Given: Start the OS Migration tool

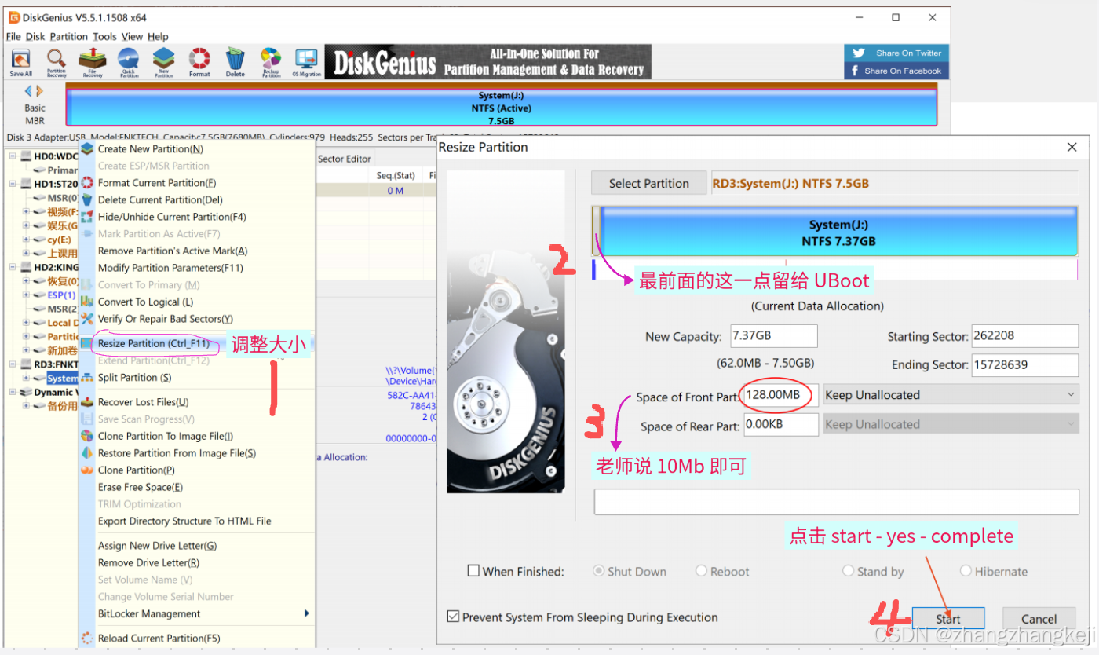Looking at the screenshot, I should coord(306,62).
